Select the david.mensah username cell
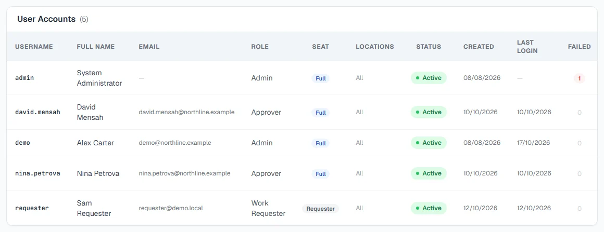This screenshot has width=604, height=232. click(x=37, y=112)
